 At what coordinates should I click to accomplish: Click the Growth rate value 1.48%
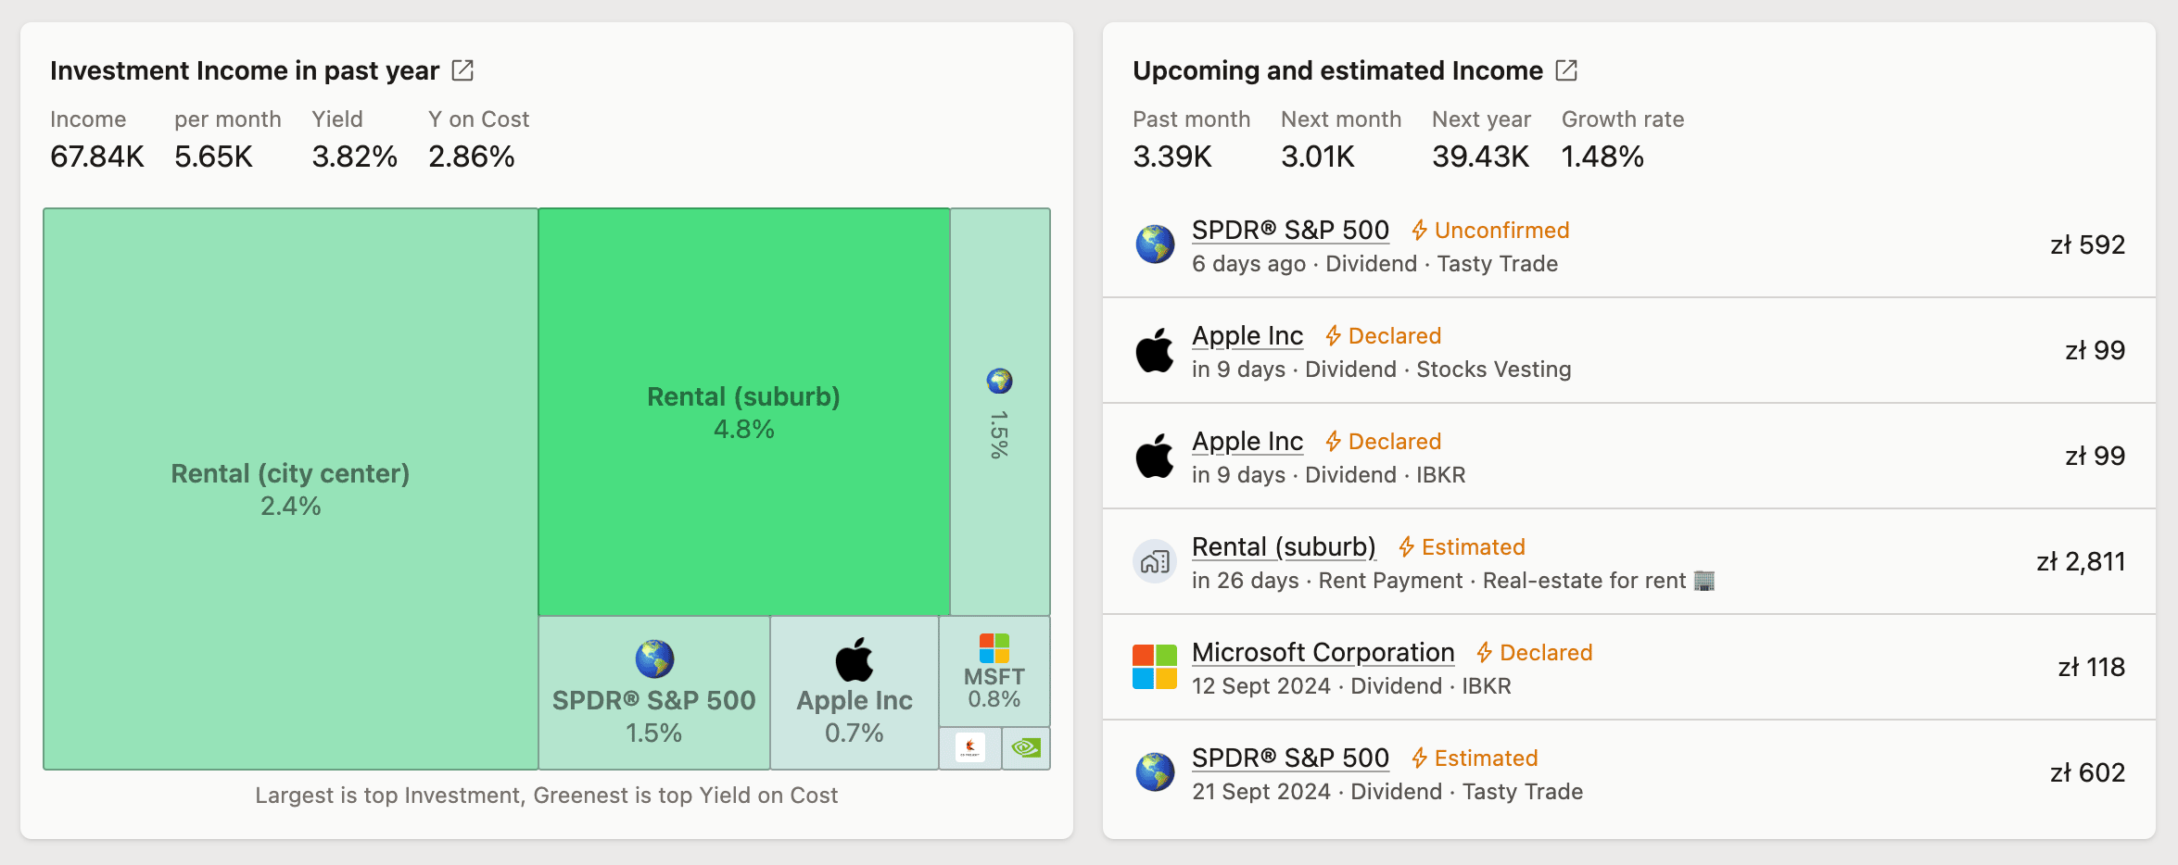tap(1602, 157)
